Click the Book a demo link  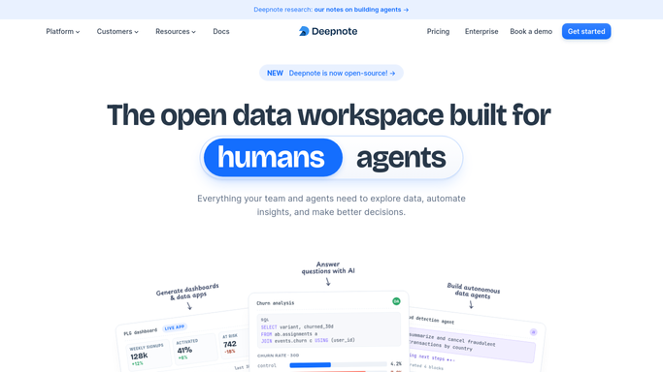pos(531,31)
